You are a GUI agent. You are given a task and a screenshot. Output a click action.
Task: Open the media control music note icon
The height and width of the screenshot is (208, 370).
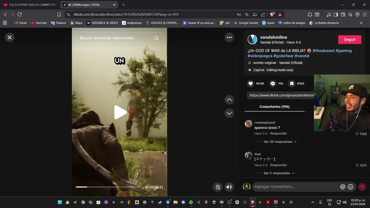329,14
